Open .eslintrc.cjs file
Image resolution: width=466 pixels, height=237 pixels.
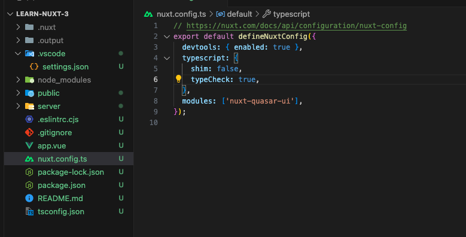58,119
